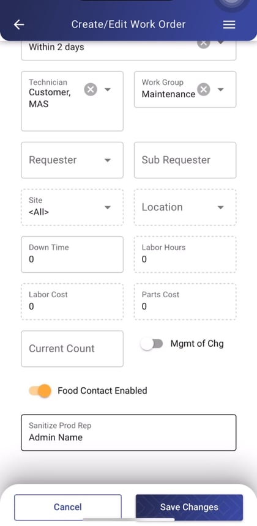
Task: Expand the Work Group dropdown arrow
Action: coord(220,89)
